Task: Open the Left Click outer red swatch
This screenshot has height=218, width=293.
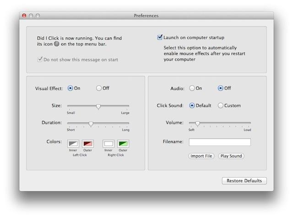Action: (87, 143)
